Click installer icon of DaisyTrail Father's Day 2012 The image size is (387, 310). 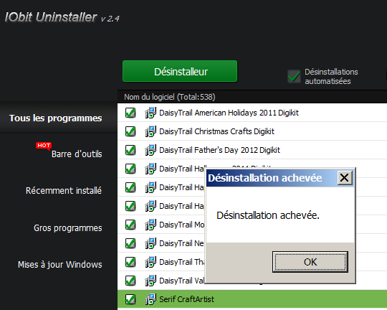pyautogui.click(x=150, y=150)
